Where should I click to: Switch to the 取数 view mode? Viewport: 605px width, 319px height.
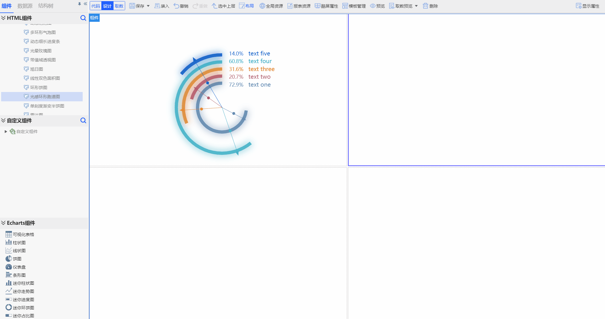(x=119, y=6)
